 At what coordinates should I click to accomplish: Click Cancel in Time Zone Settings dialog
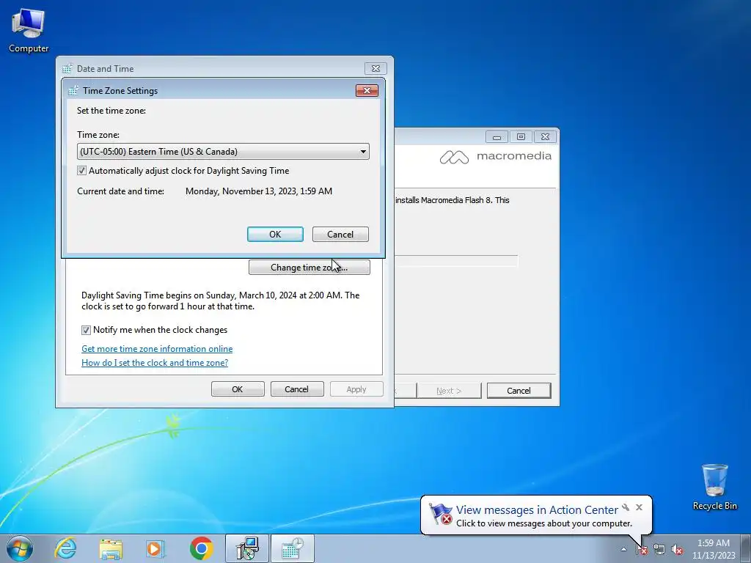(x=340, y=234)
